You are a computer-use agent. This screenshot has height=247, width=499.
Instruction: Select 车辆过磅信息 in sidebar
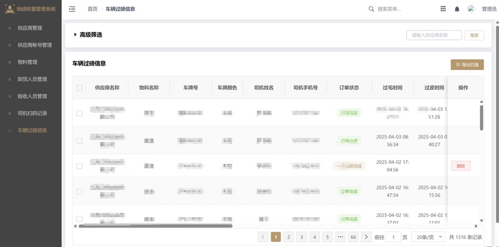tap(32, 130)
